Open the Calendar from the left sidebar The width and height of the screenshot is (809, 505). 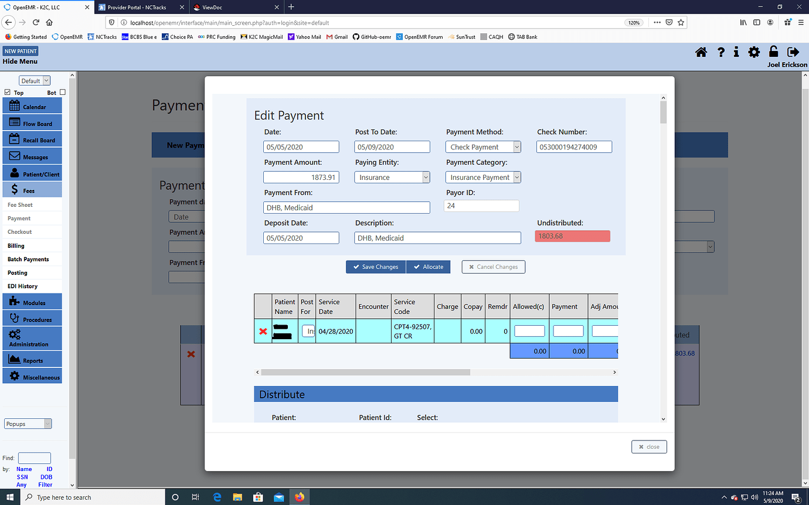pos(32,105)
